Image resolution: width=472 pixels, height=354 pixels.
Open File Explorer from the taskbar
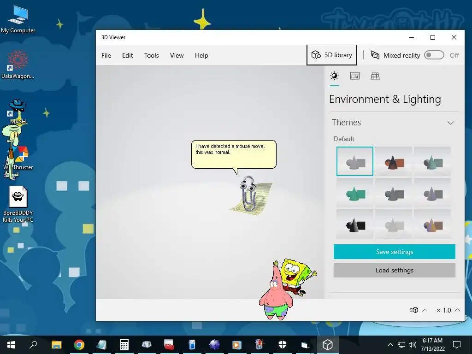coord(56,345)
